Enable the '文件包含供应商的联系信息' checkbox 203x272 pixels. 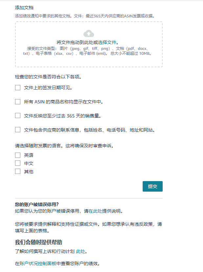coord(18,130)
